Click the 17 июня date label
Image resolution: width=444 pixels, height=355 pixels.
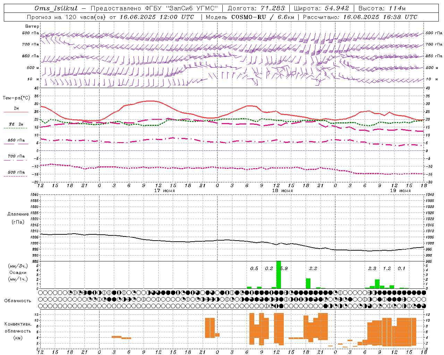click(x=164, y=191)
